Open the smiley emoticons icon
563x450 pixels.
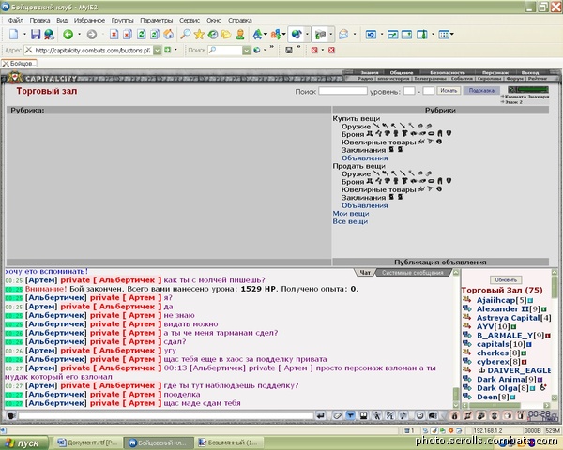pos(419,415)
